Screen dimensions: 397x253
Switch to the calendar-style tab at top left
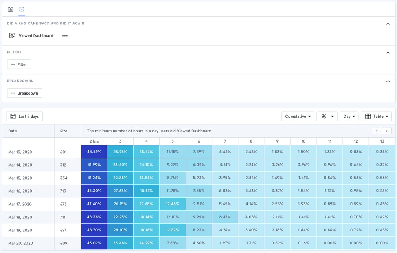pyautogui.click(x=9, y=9)
